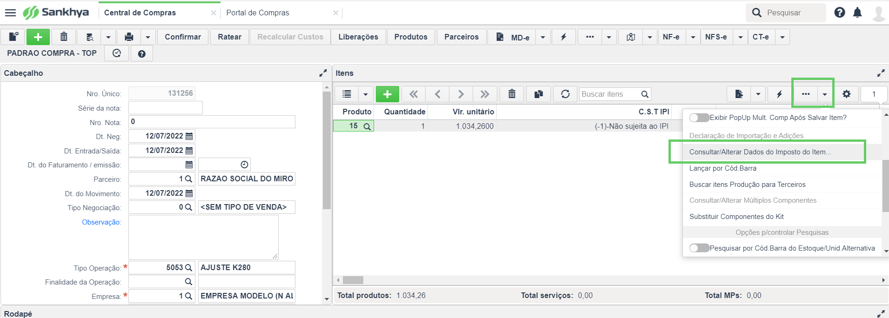Go to first item record
The height and width of the screenshot is (318, 889).
click(413, 94)
